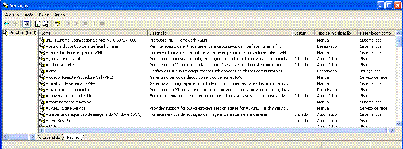403x149 pixels.
Task: Click the list's horizontal scrollbar right arrow
Action: pos(392,130)
